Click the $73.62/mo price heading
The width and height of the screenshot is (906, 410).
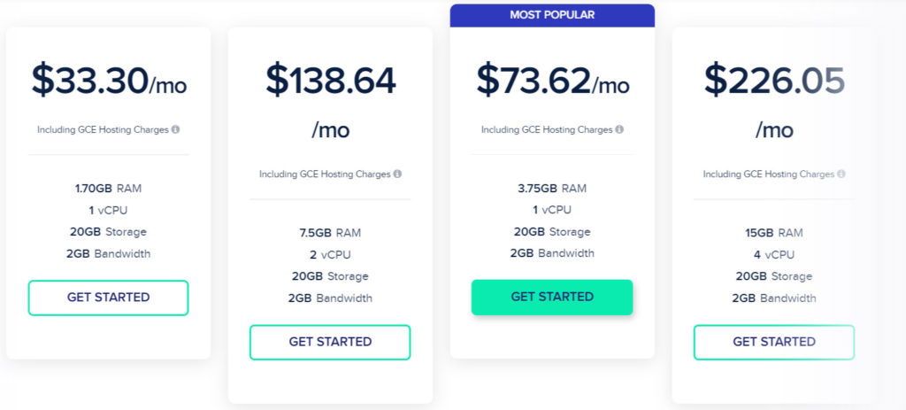pyautogui.click(x=553, y=81)
